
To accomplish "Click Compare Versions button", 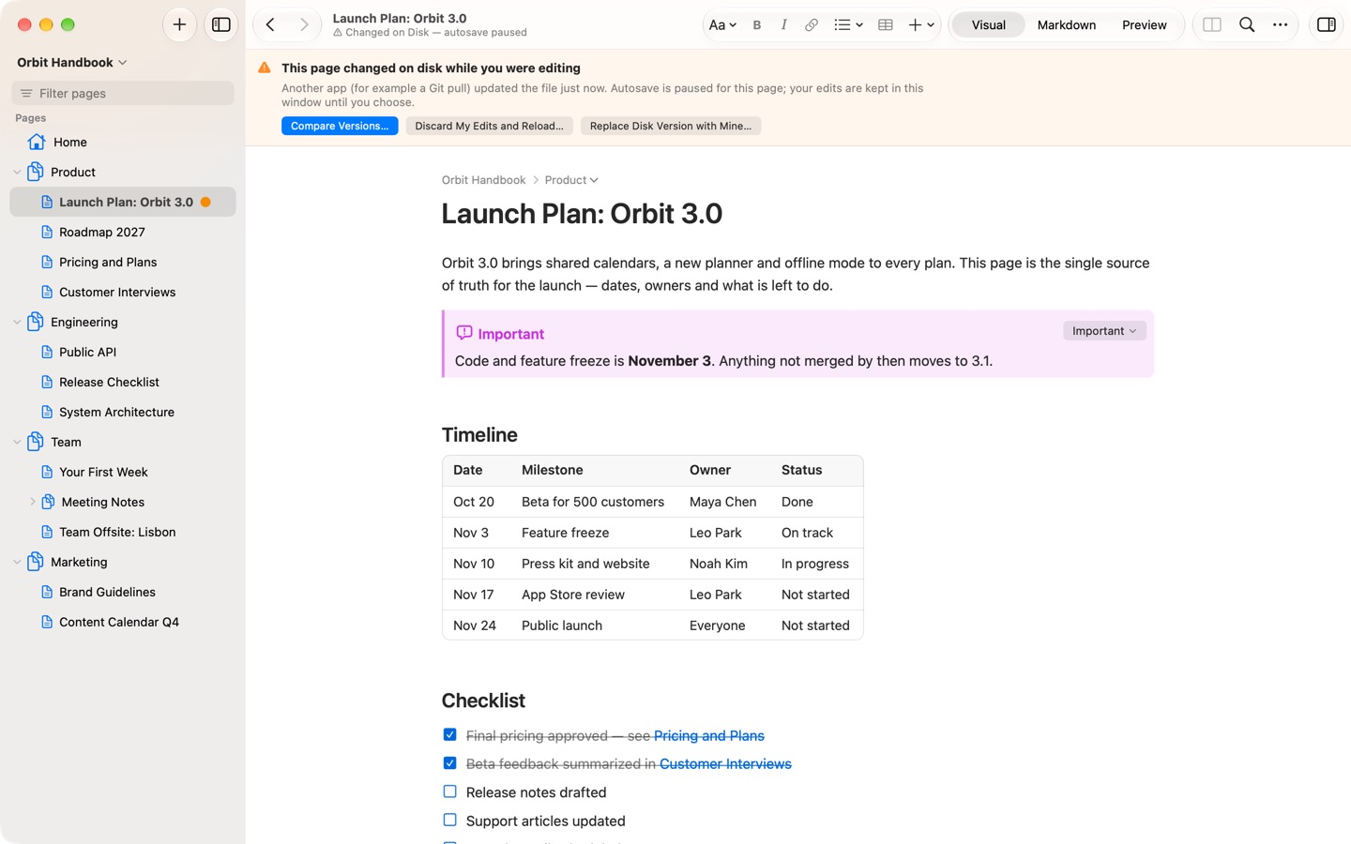I will 340,126.
